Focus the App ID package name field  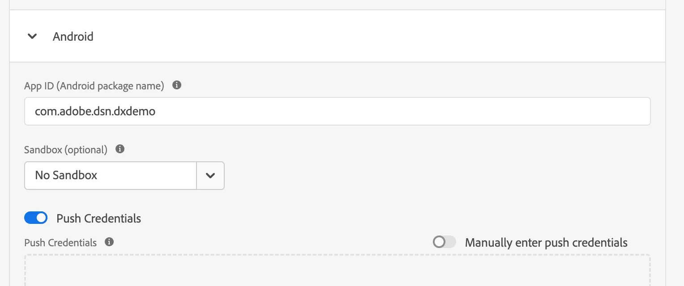coord(337,111)
